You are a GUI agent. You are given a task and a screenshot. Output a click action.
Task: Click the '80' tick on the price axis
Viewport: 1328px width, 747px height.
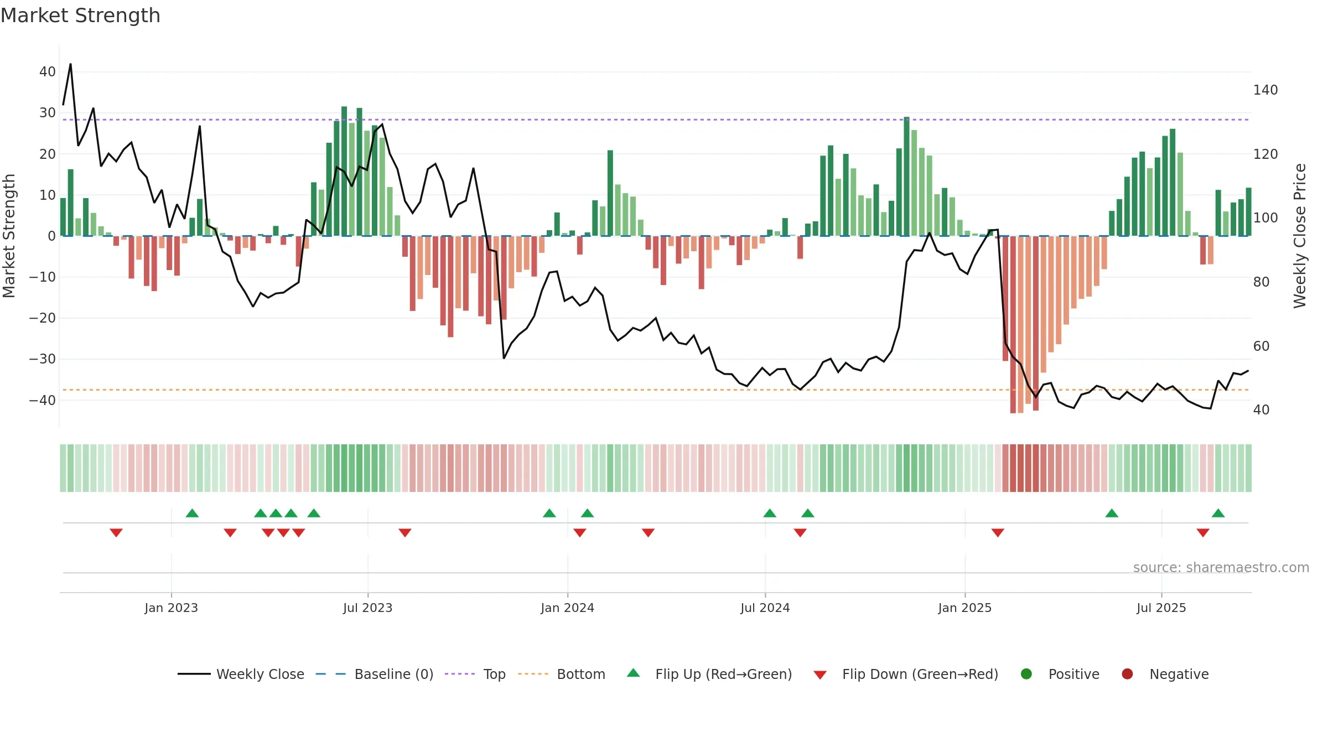click(1262, 282)
